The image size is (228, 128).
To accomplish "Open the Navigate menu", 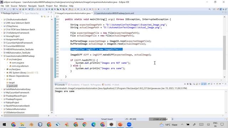I will pyautogui.click(x=32, y=6).
